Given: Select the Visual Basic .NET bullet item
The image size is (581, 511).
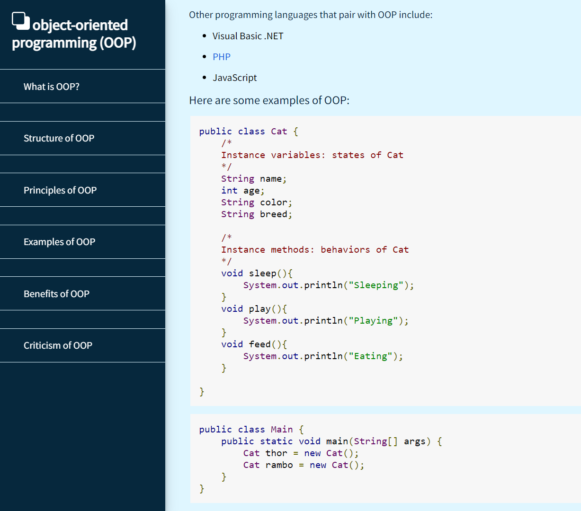Looking at the screenshot, I should pos(248,35).
